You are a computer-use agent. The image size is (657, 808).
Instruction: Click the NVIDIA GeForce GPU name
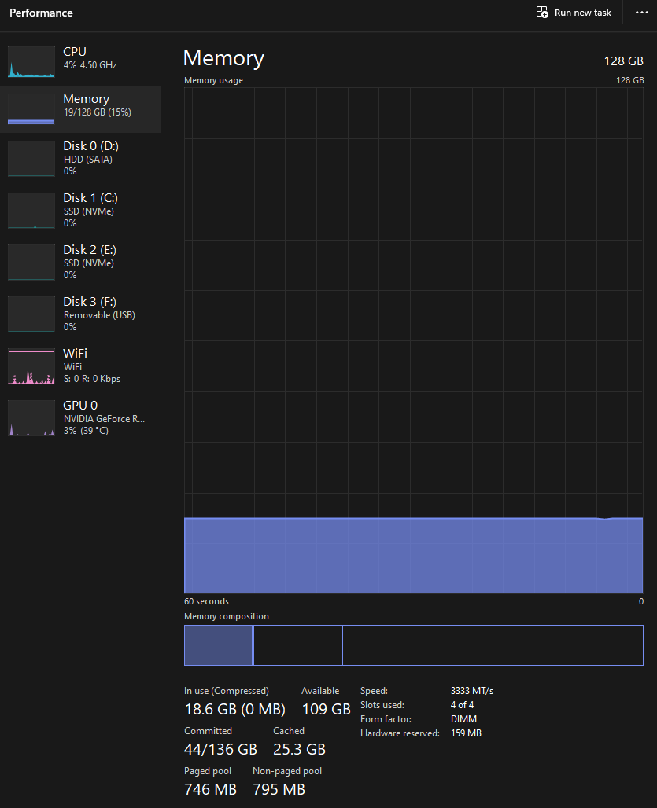[x=104, y=419]
